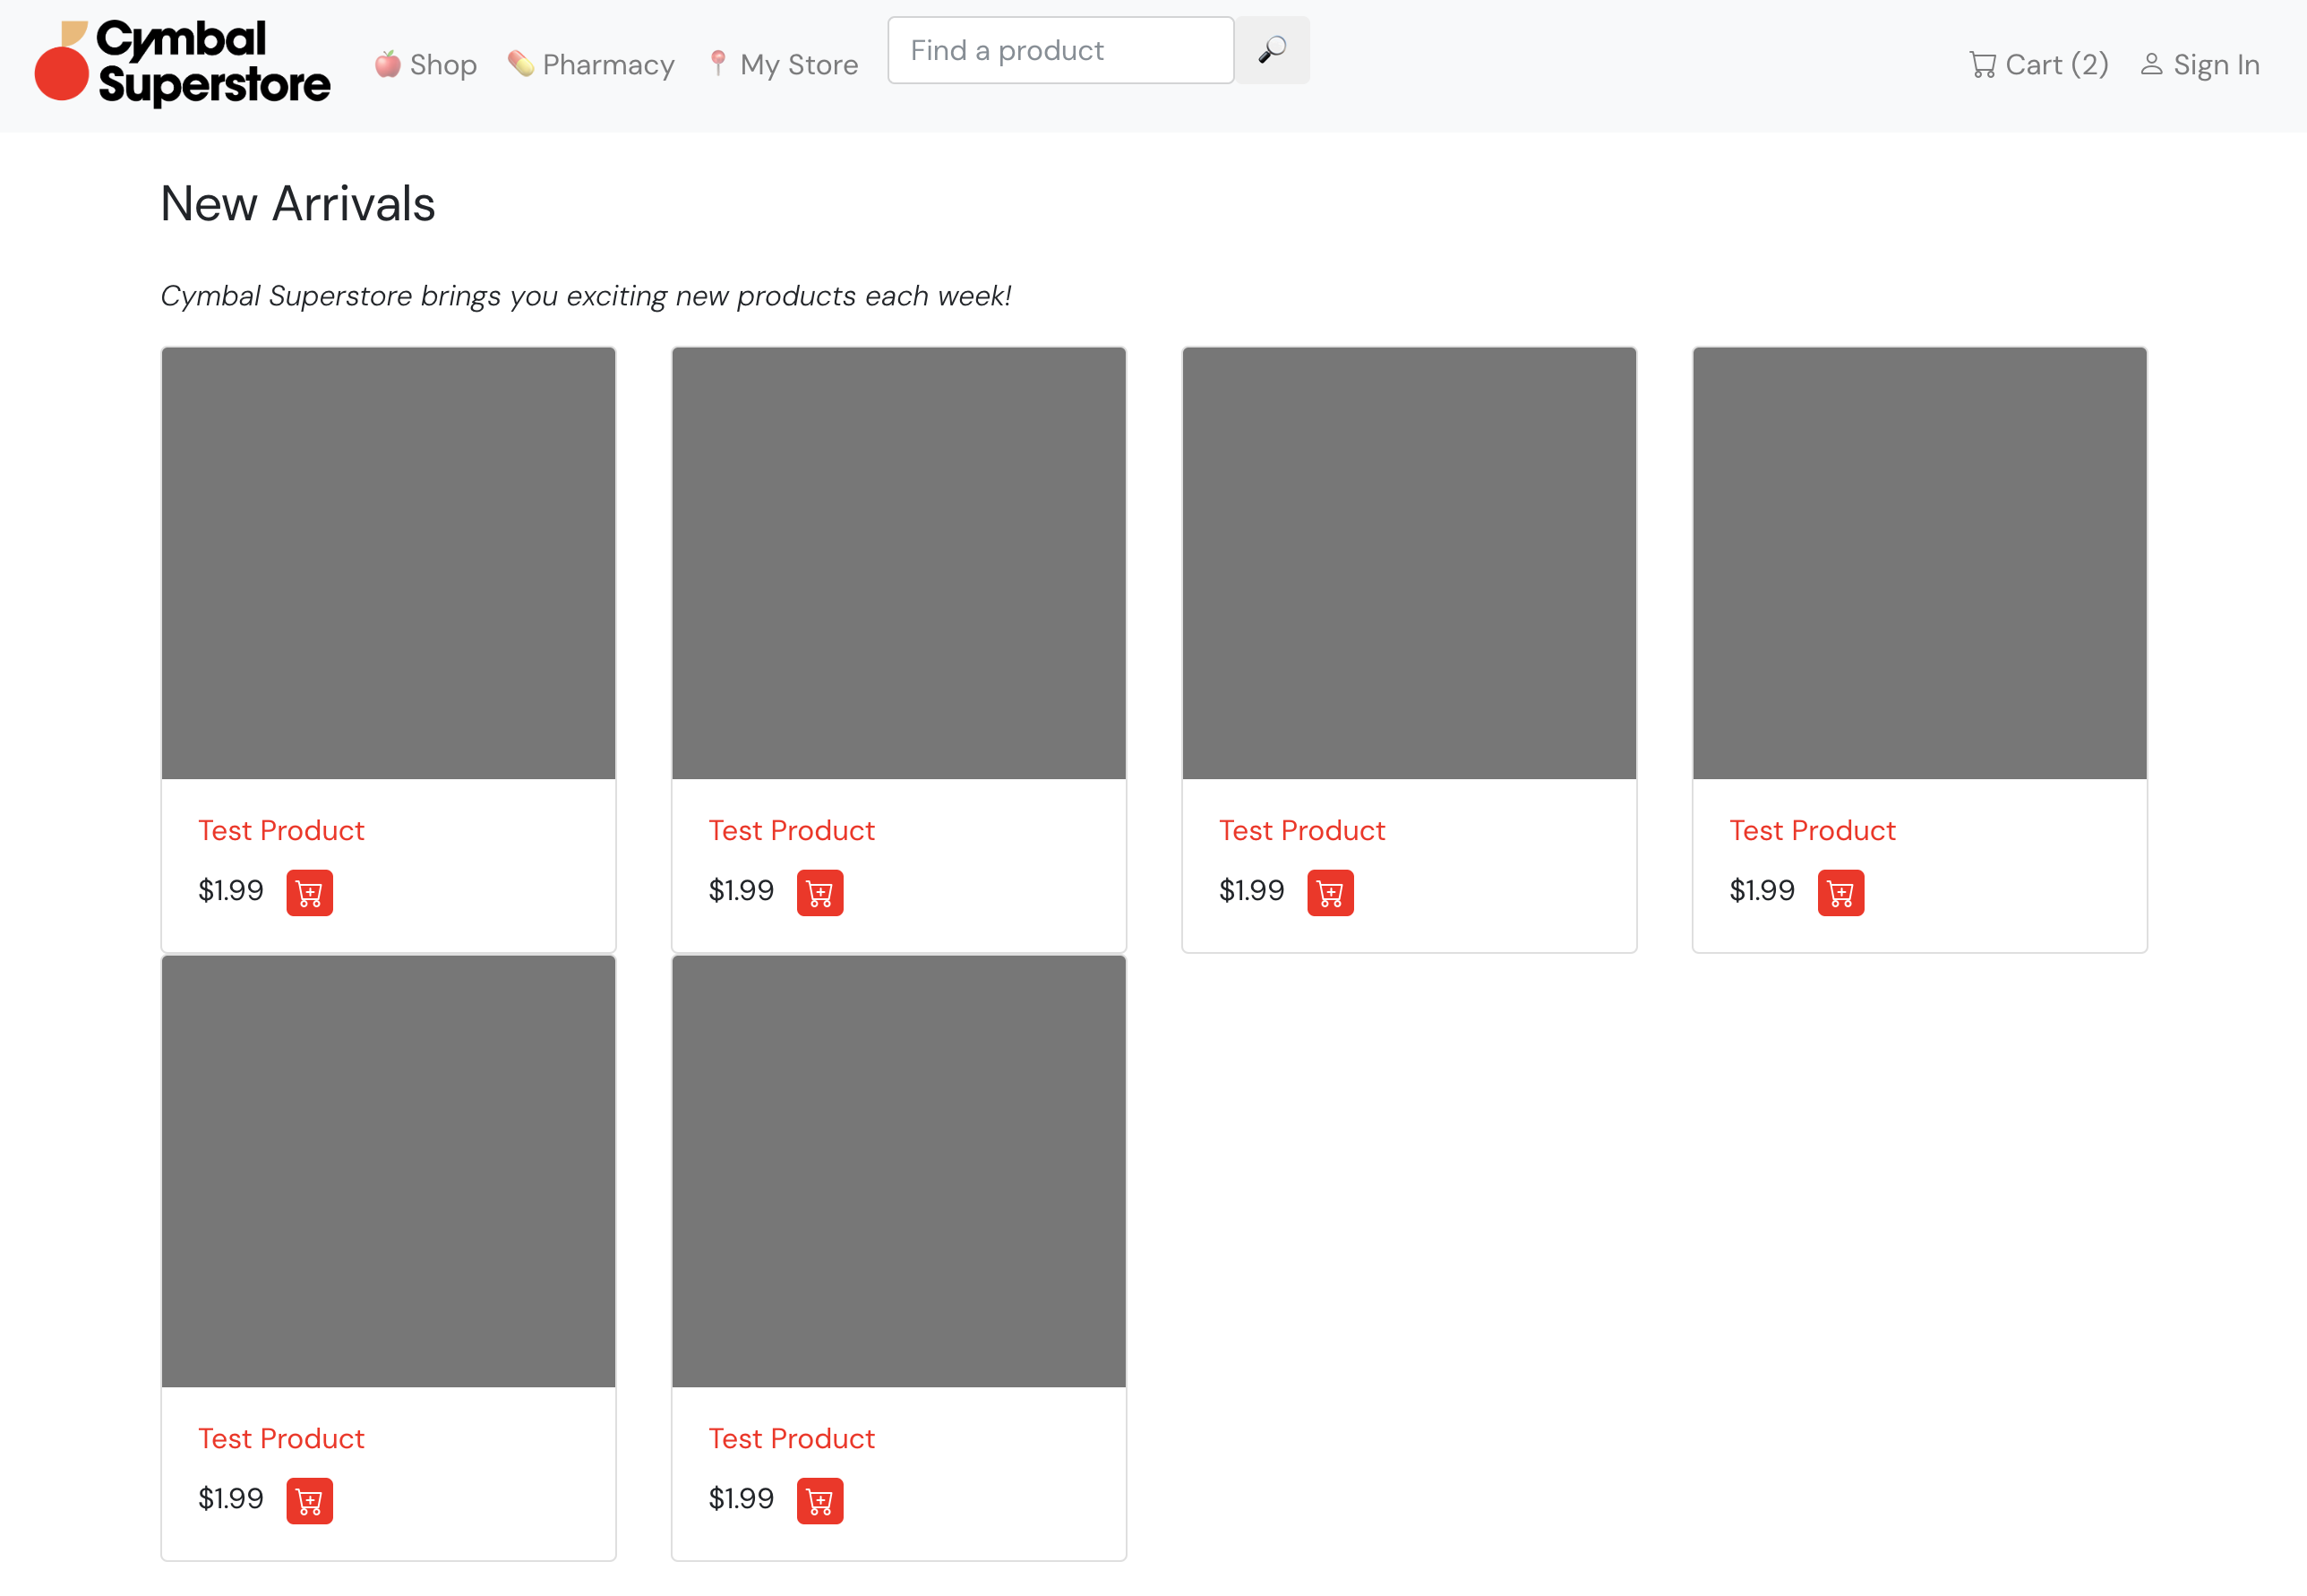Go to My Store page
2307x1596 pixels.
coord(783,65)
